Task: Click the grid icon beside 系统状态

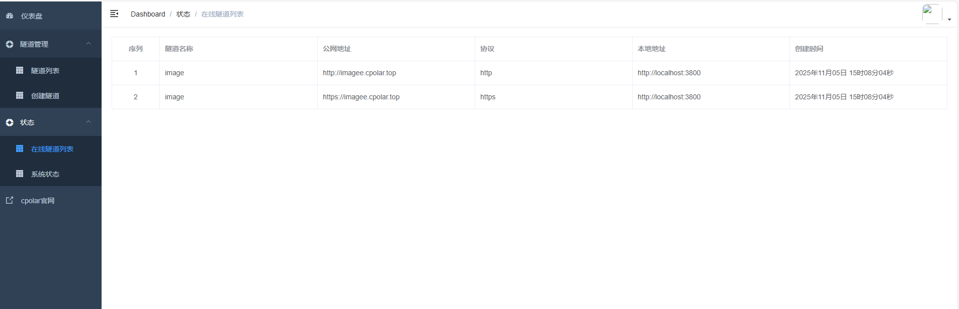Action: tap(20, 174)
